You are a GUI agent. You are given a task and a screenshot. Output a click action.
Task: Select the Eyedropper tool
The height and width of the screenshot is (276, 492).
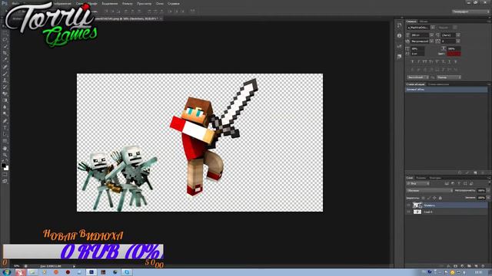(x=5, y=60)
